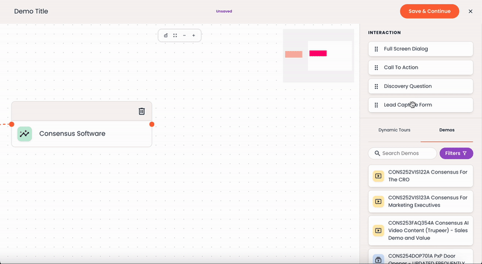482x264 pixels.
Task: Click the reset view icon in canvas toolbar
Action: click(166, 36)
